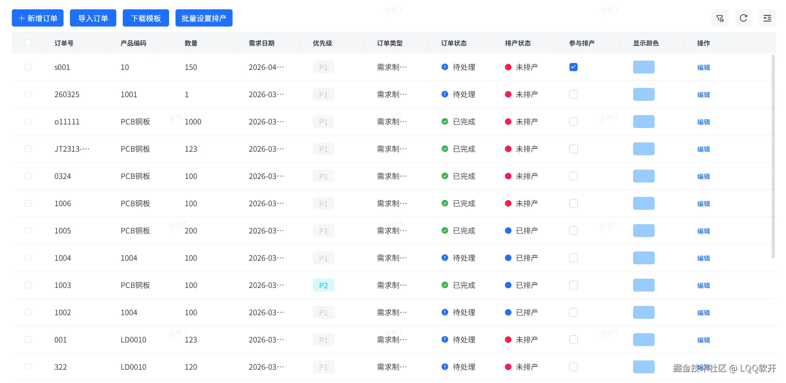Click the 导入订单 button
This screenshot has height=383, width=786.
coord(93,18)
